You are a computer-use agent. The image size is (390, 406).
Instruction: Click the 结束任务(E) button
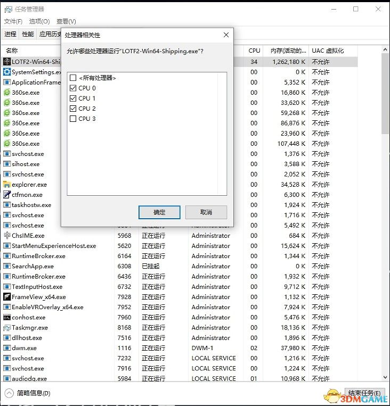pyautogui.click(x=364, y=393)
